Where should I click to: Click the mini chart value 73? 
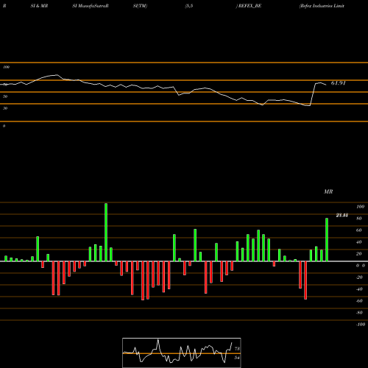pyautogui.click(x=237, y=349)
